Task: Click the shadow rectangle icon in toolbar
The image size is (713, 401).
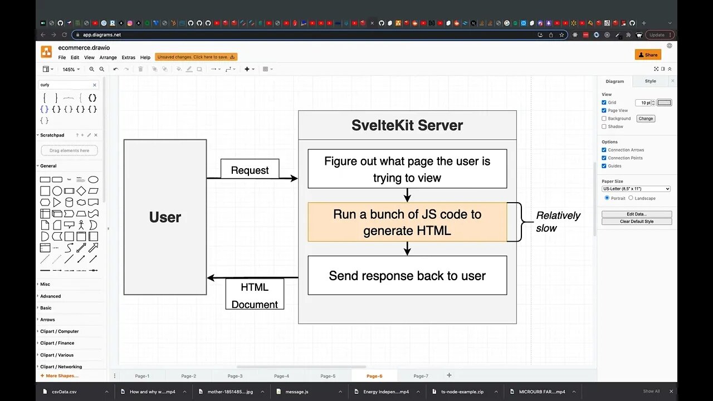Action: click(199, 69)
